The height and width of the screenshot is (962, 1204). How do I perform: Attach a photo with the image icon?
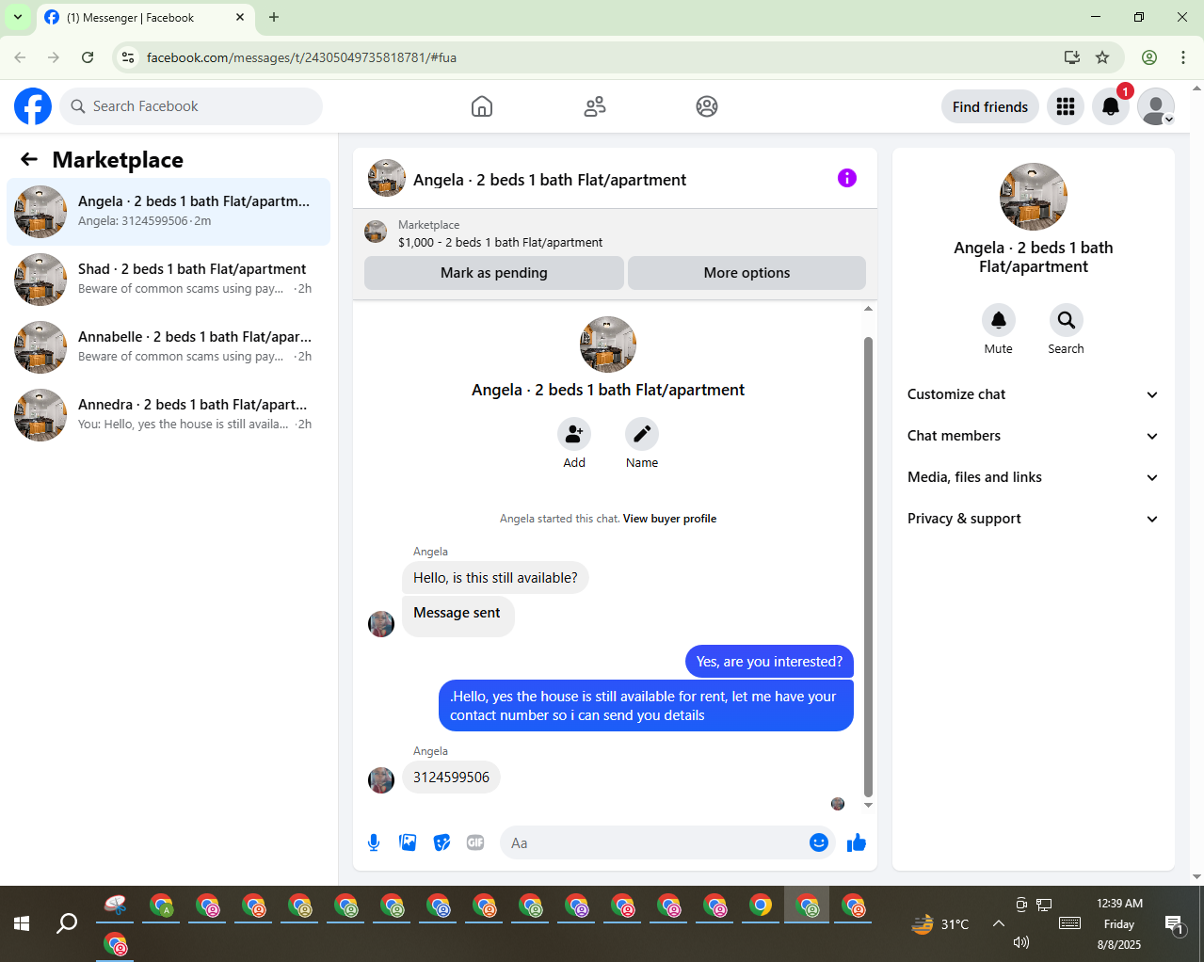[x=408, y=842]
